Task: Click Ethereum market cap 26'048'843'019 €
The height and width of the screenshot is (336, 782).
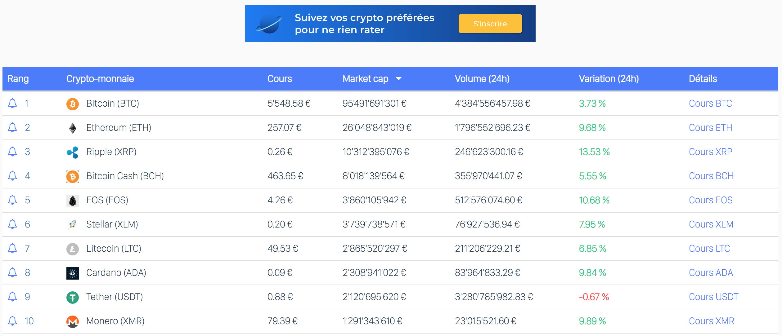Action: (377, 127)
